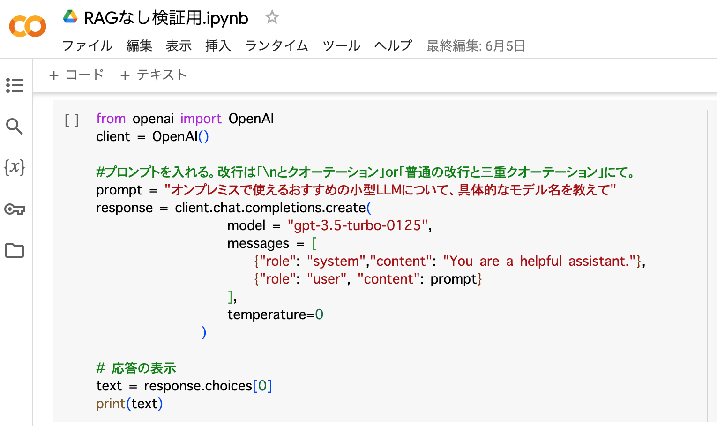Viewport: 717px width, 426px height.
Task: Open the files folder icon in sidebar
Action: pyautogui.click(x=15, y=250)
